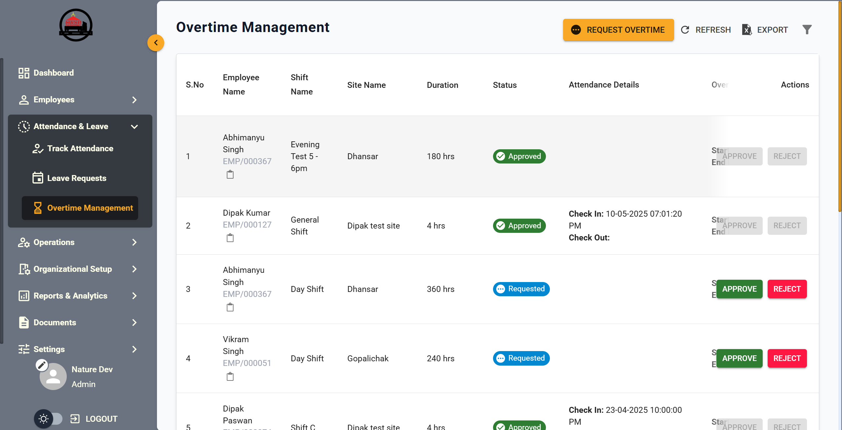Expand the Operations menu chevron

134,242
